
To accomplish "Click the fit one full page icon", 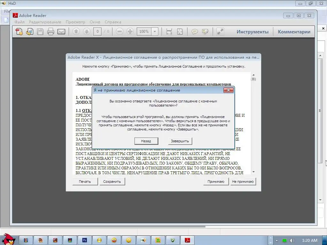I will coord(180,32).
